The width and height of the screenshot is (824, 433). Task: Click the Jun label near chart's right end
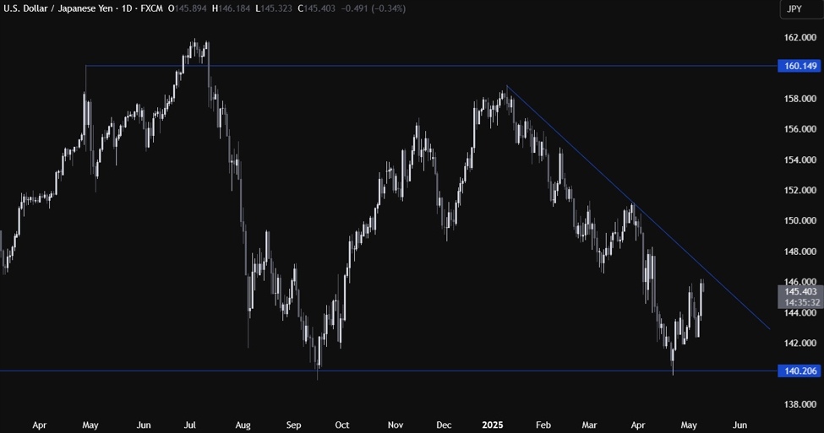pyautogui.click(x=739, y=425)
